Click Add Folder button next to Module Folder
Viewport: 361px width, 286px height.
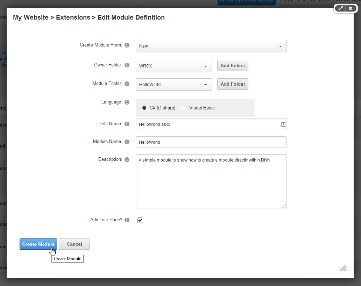tap(233, 84)
